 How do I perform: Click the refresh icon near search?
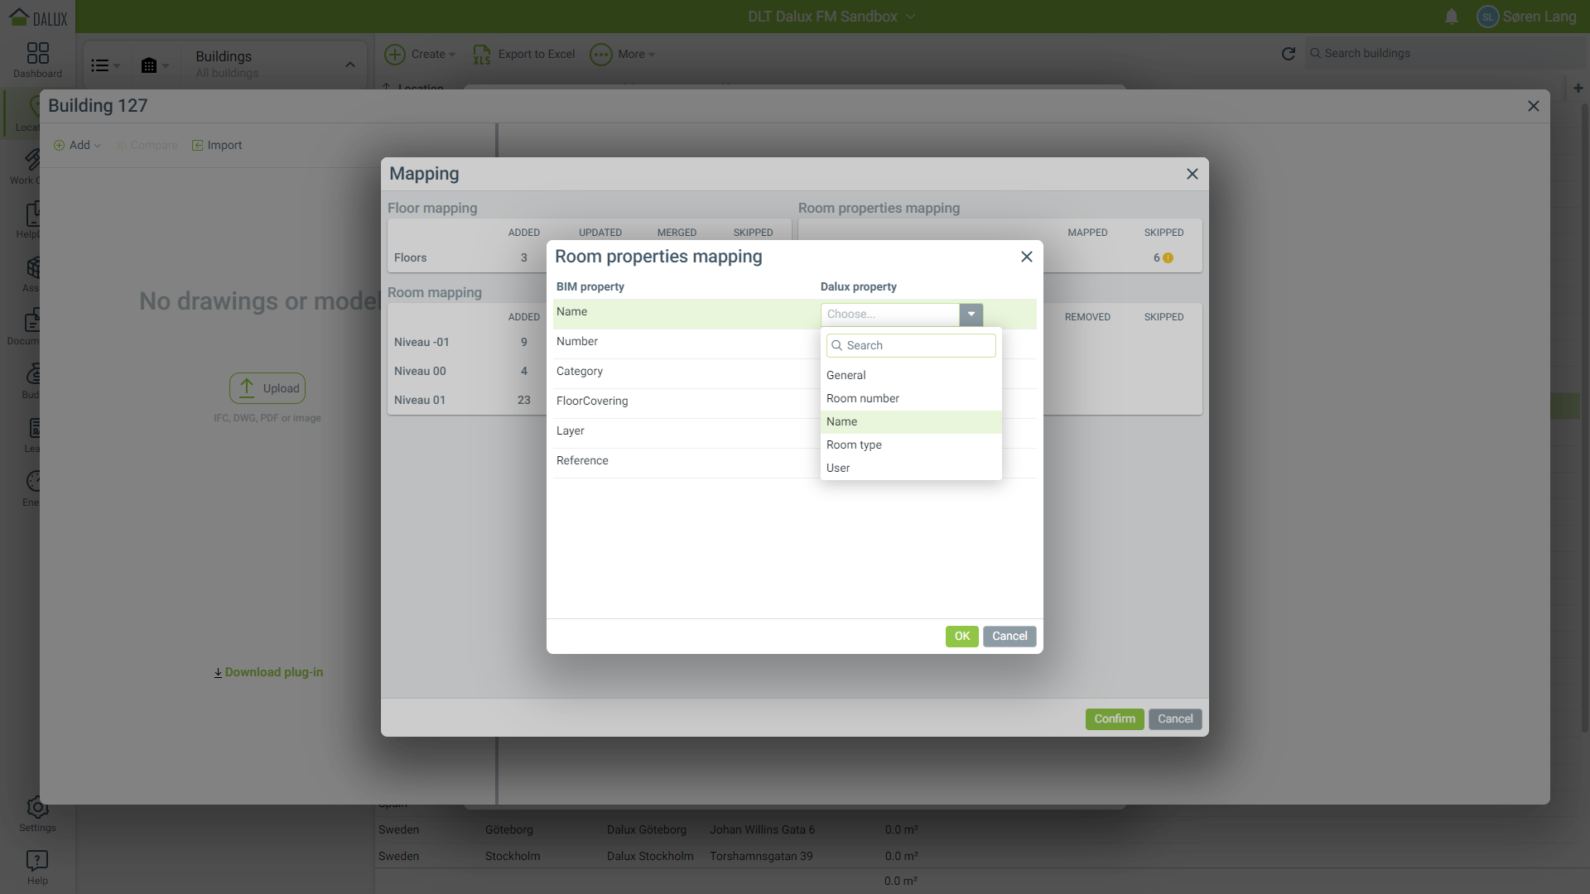point(1288,54)
